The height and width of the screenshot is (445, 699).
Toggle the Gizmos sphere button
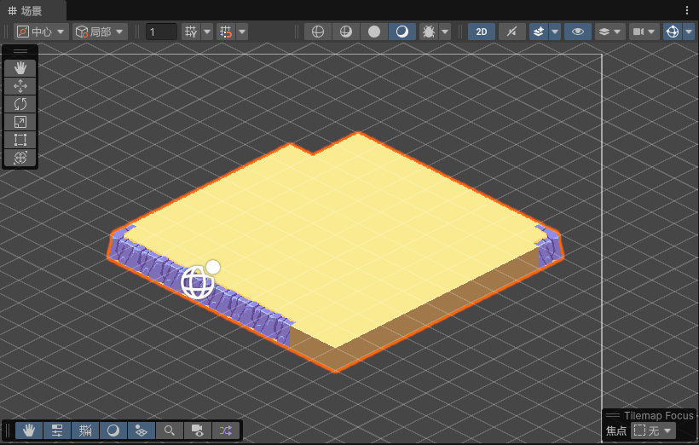coord(673,32)
